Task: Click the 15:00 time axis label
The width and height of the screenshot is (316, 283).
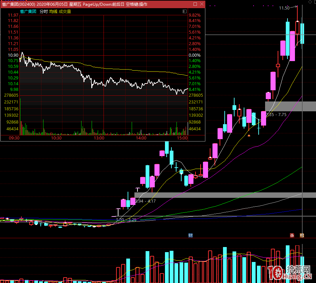Action: pyautogui.click(x=182, y=138)
